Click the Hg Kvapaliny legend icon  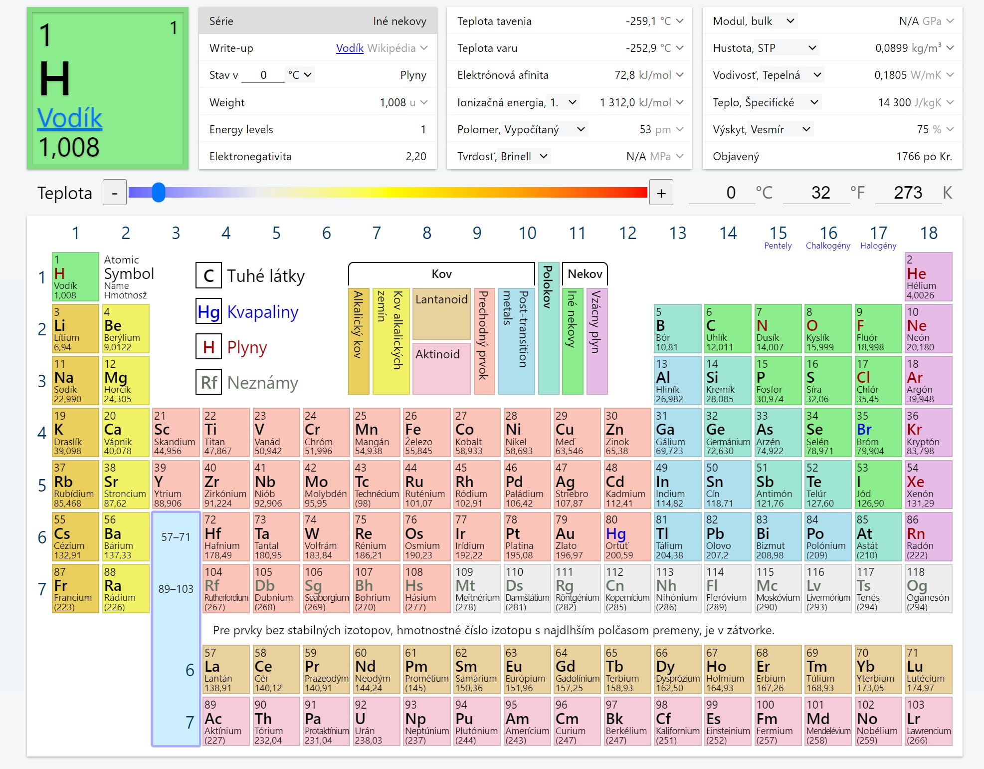[208, 312]
